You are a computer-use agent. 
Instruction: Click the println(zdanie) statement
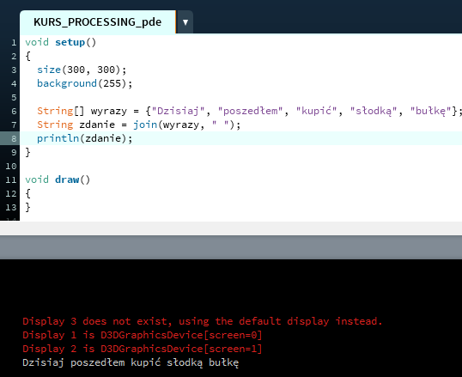click(84, 138)
